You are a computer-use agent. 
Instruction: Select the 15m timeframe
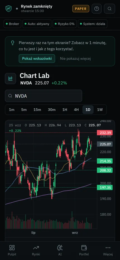[x=37, y=109]
